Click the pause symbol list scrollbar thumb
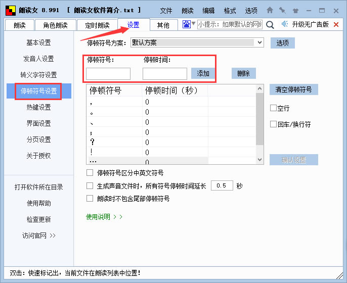347x283 pixels. point(260,119)
